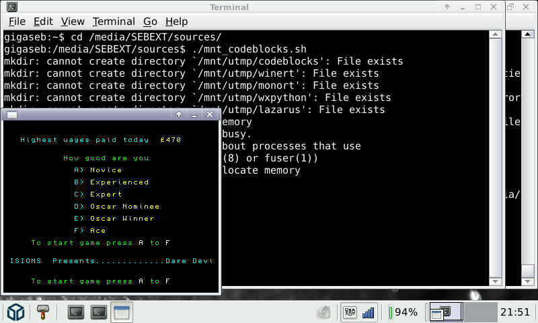Click the paint roller icon in taskbar
538x323 pixels.
[44, 312]
